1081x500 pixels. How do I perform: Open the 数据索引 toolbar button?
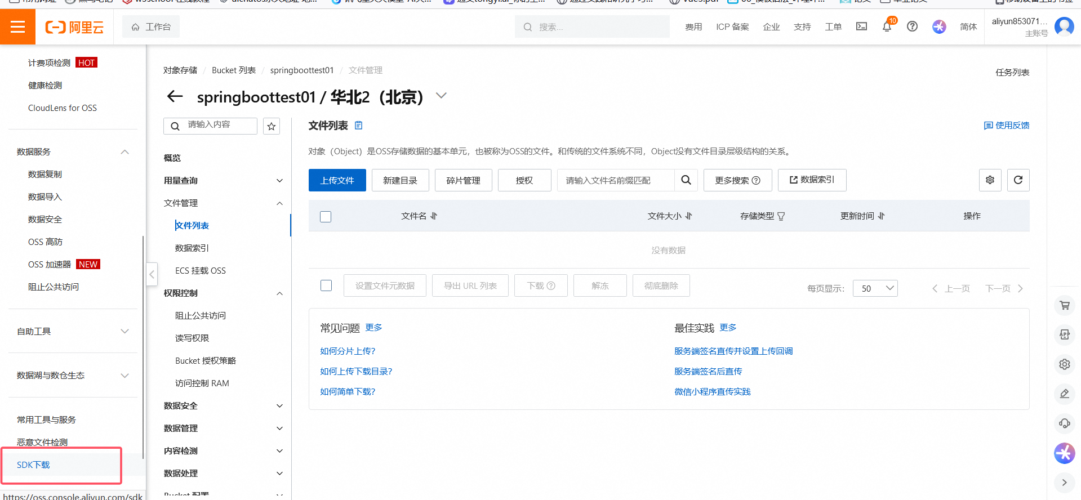(x=812, y=180)
